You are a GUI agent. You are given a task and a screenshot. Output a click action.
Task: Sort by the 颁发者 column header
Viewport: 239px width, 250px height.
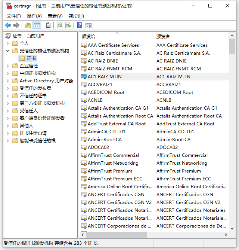192,37
